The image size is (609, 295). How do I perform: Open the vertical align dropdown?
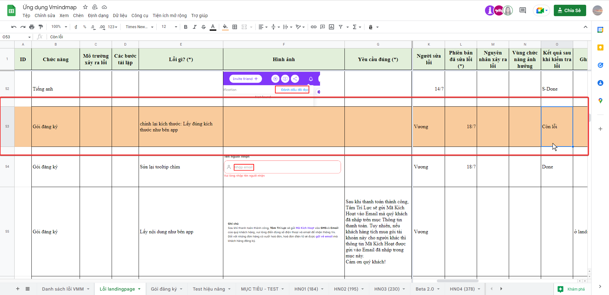(276, 27)
